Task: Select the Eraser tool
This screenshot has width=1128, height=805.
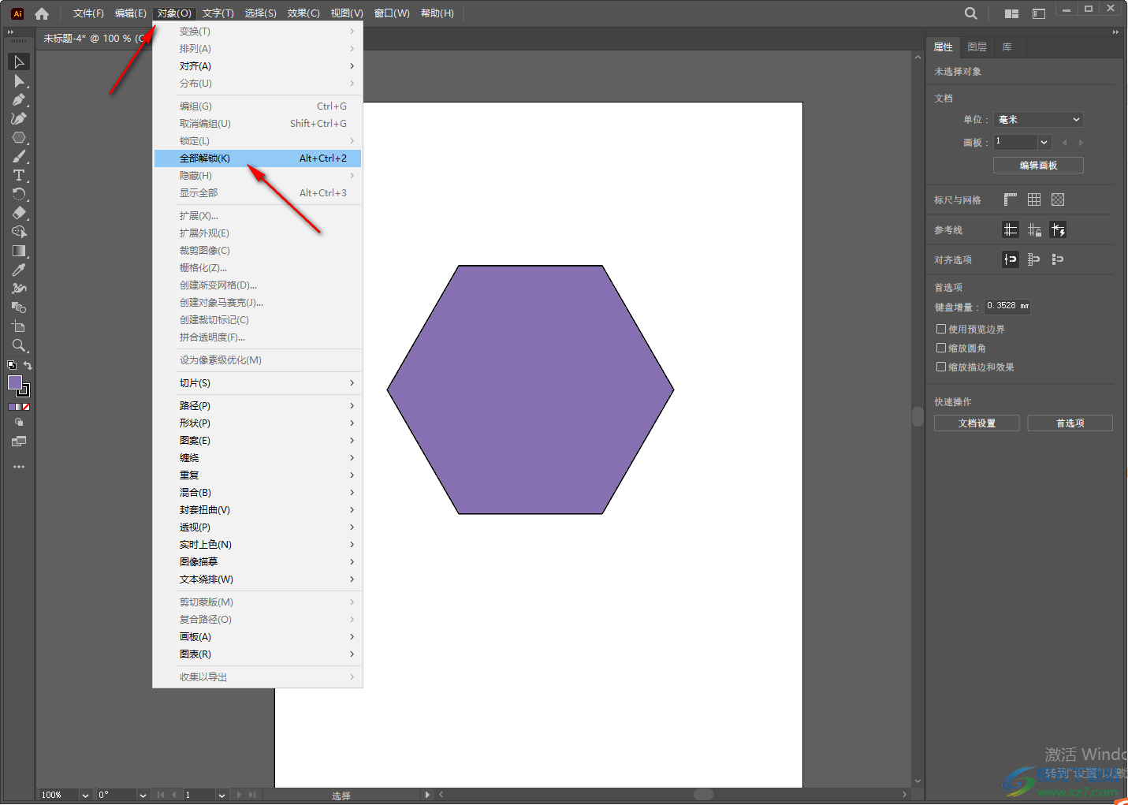Action: 19,213
